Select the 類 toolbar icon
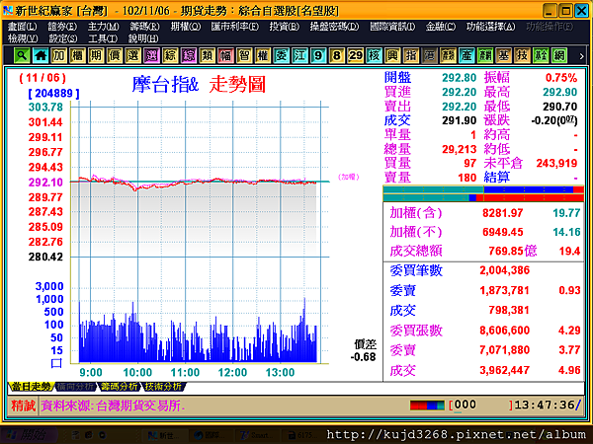The image size is (593, 444). [208, 56]
